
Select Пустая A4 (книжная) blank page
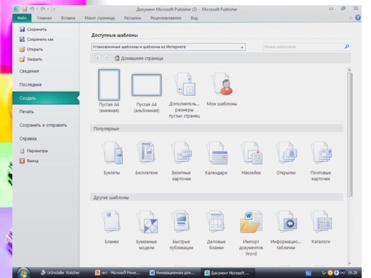click(x=109, y=85)
